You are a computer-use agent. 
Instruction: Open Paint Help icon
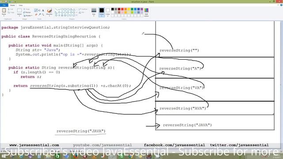[x=281, y=5]
